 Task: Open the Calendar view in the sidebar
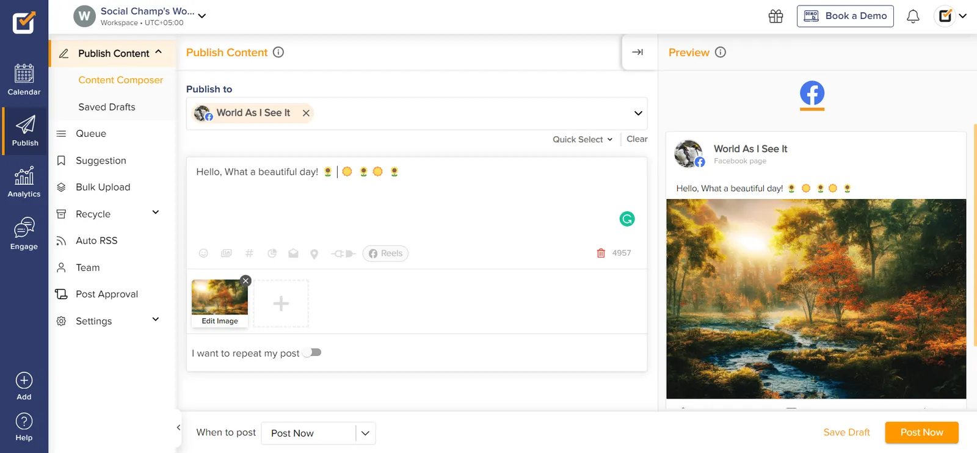click(24, 80)
